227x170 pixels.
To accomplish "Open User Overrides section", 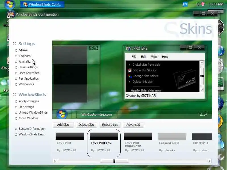I will pyautogui.click(x=29, y=73).
